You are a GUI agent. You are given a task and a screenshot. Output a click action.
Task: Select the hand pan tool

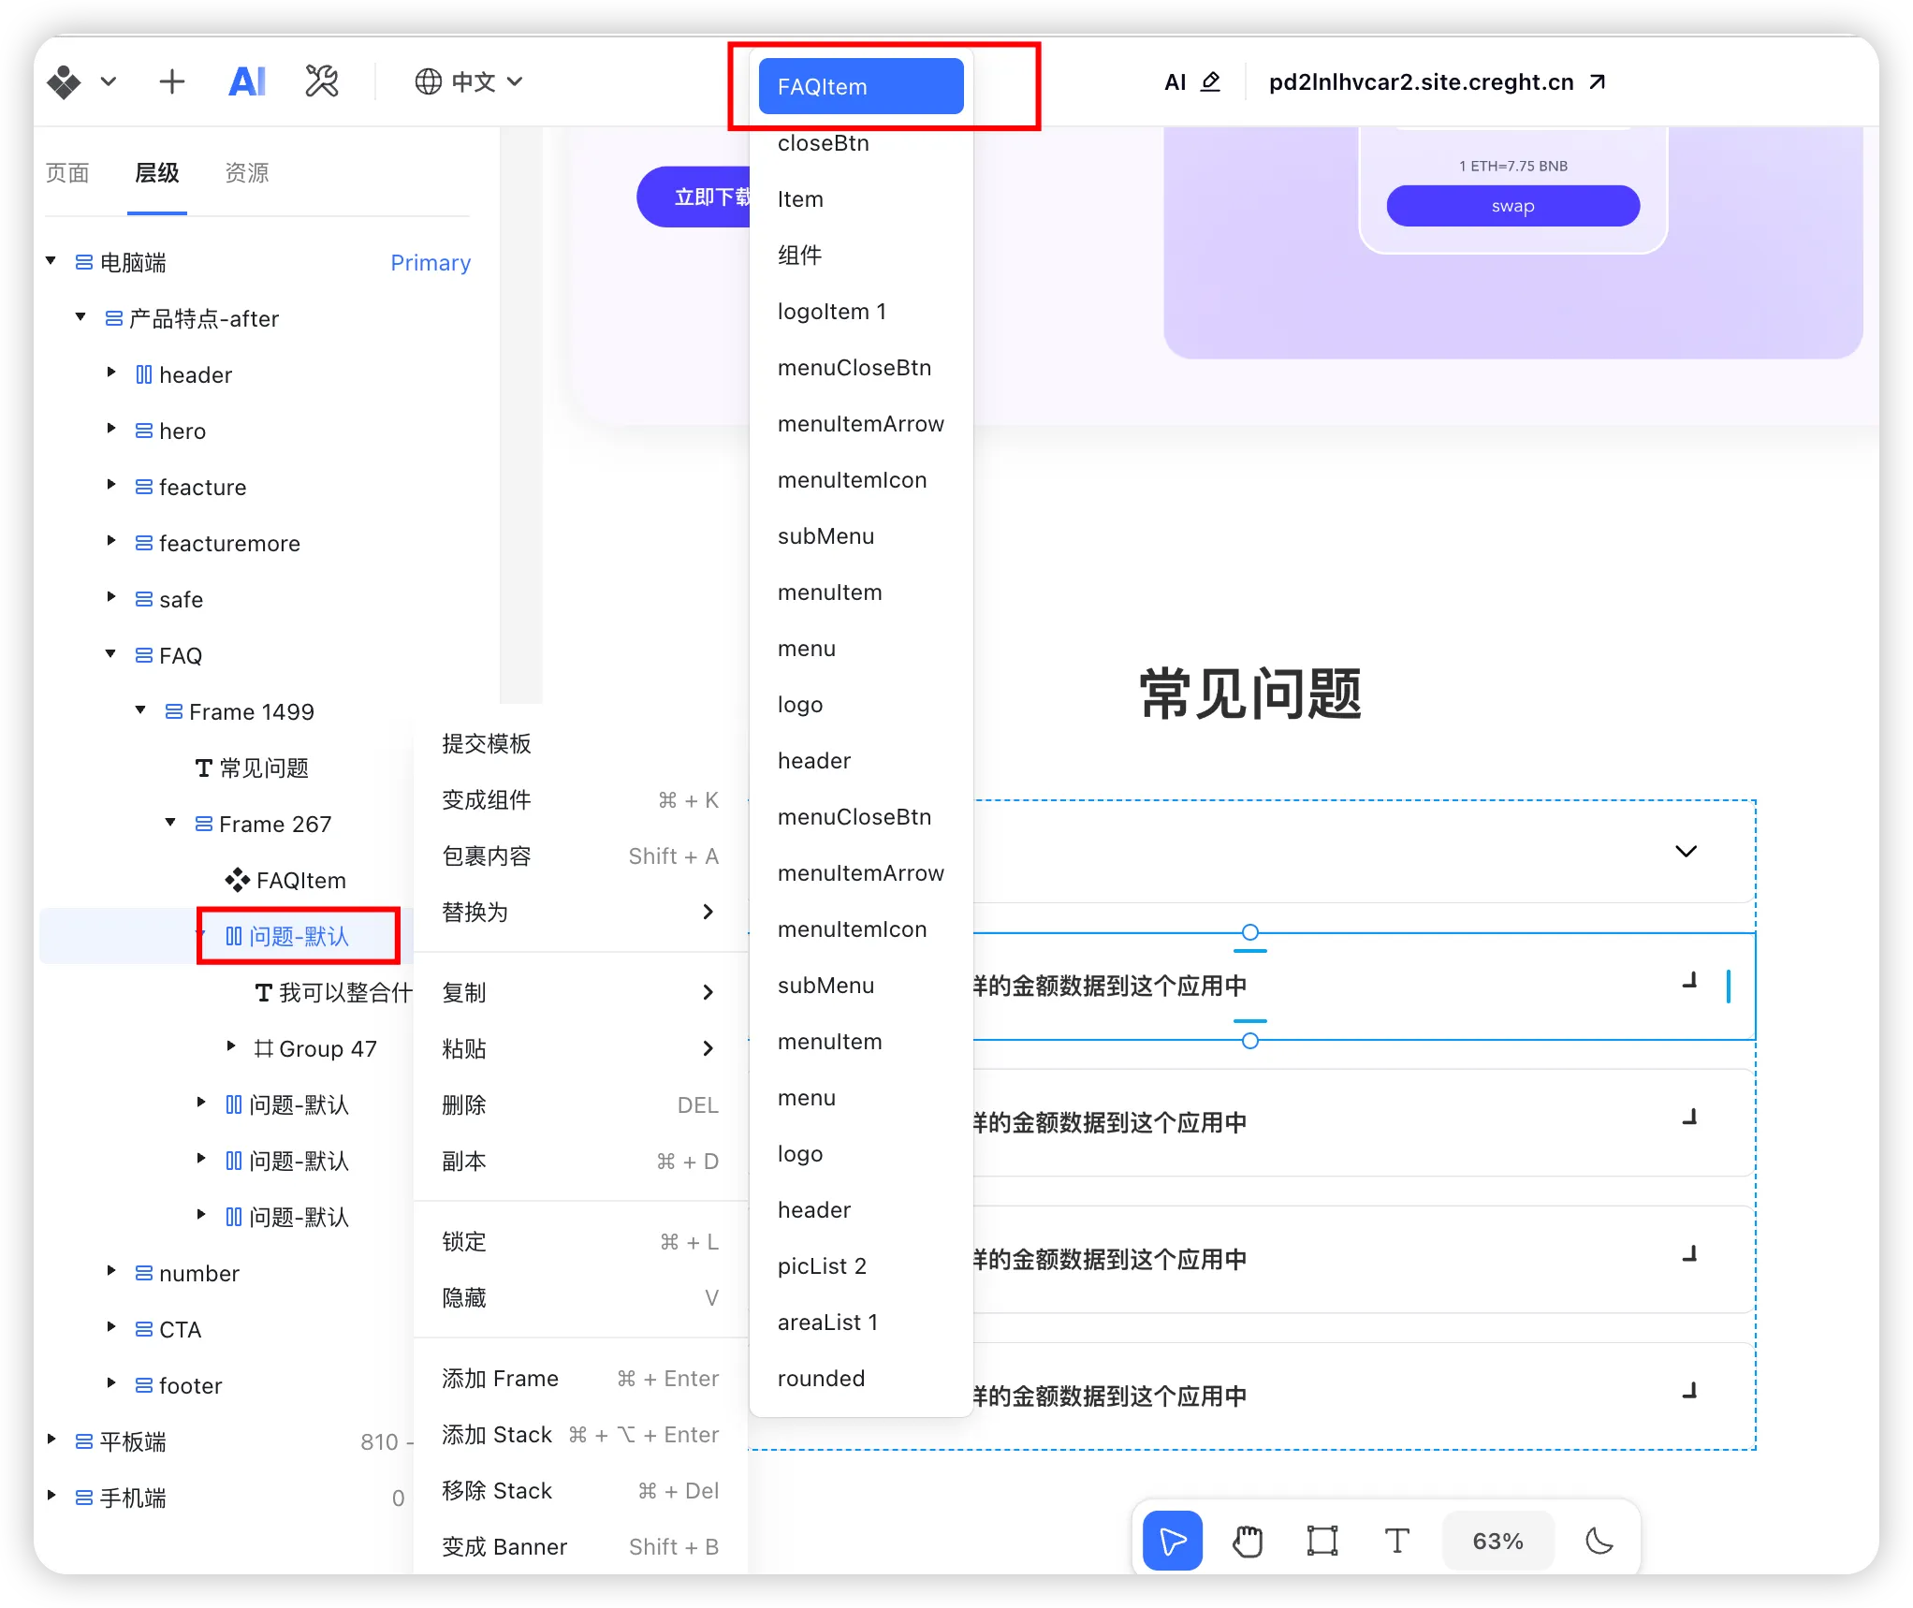pyautogui.click(x=1247, y=1541)
